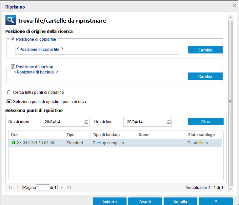
Task: Go to the previous results page
Action: 17,187
